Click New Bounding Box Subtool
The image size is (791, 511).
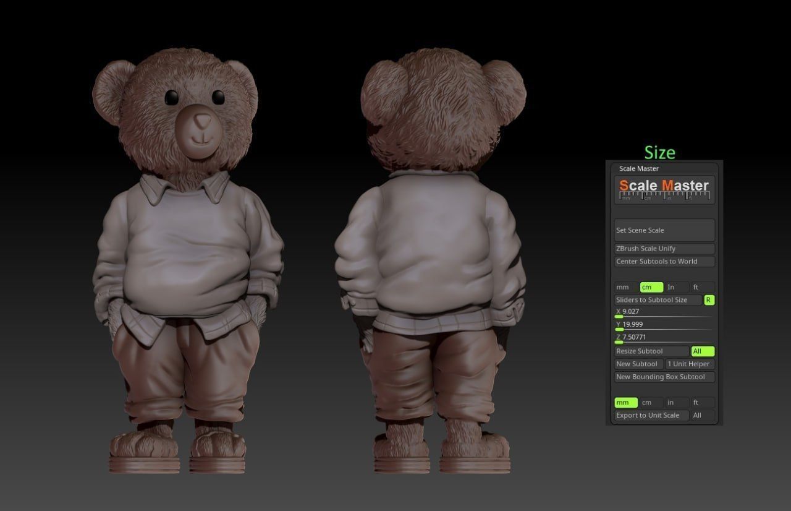click(x=664, y=377)
